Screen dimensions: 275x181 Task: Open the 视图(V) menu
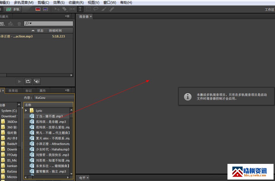[x=94, y=3]
